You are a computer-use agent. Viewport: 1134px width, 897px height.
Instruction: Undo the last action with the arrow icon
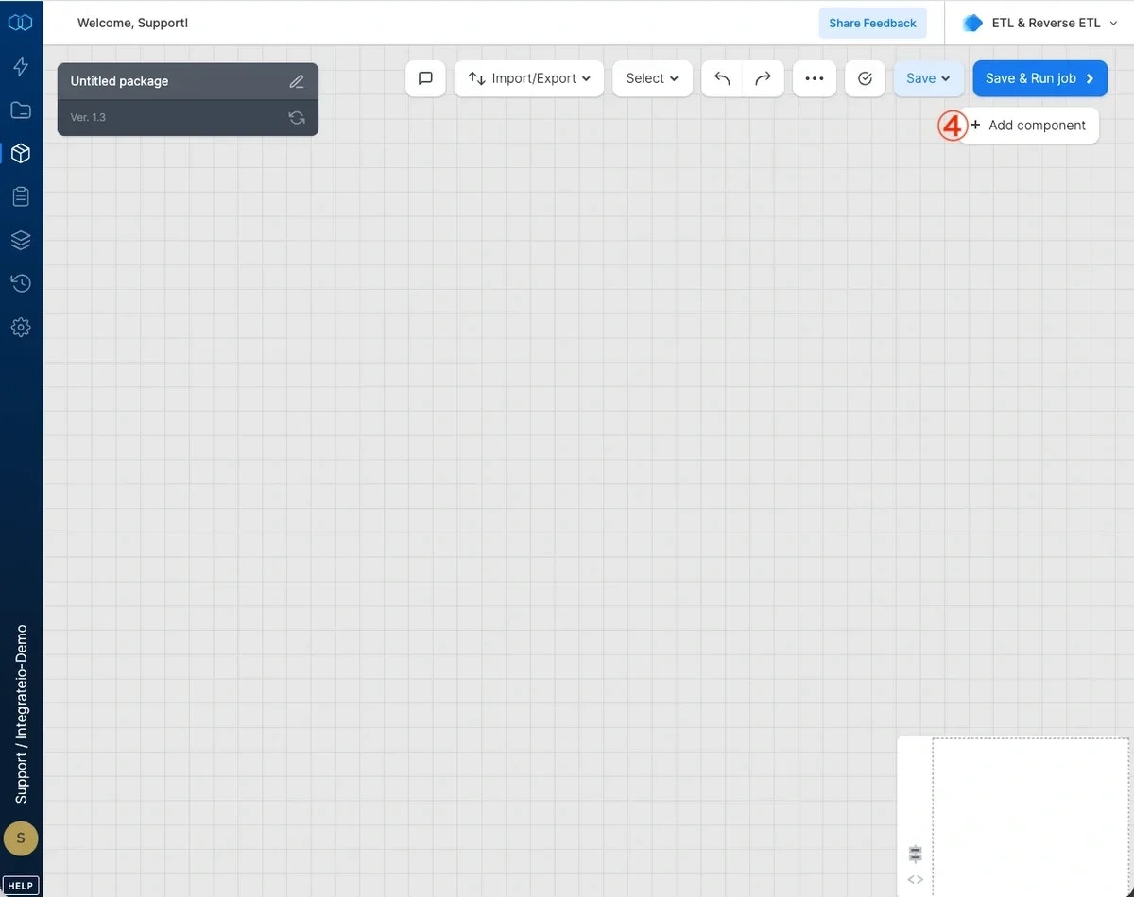[x=721, y=78]
